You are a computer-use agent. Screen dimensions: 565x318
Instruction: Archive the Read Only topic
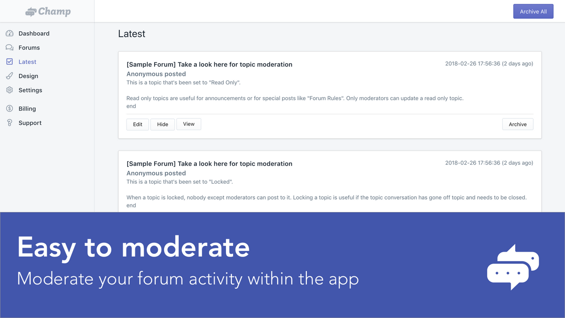coord(517,124)
